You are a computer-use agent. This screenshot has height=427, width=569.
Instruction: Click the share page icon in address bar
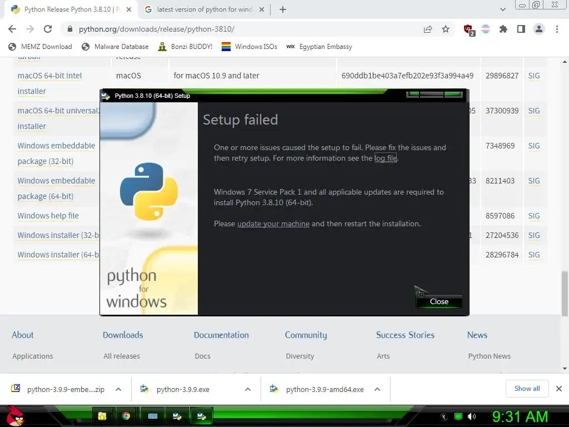(x=428, y=29)
